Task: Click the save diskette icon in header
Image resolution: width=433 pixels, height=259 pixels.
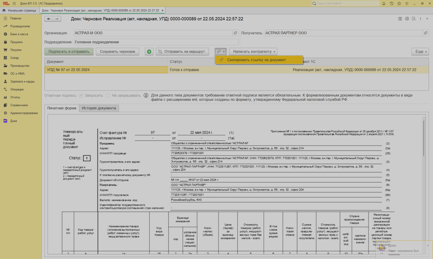Action: [x=400, y=19]
